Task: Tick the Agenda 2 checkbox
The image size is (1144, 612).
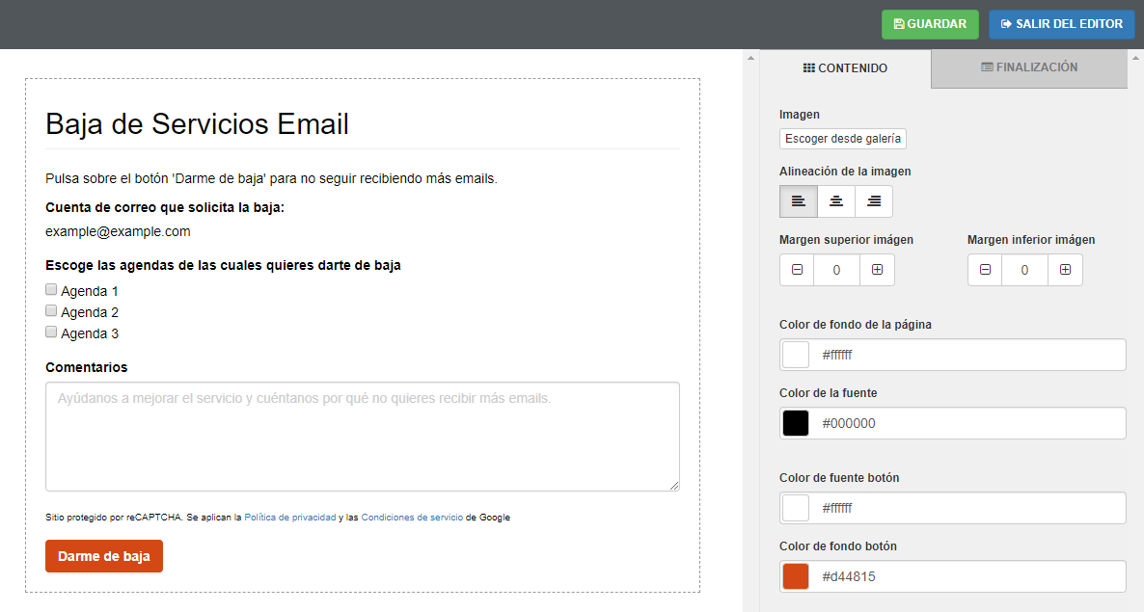Action: 51,311
